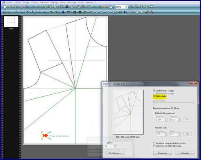Click the Auto levels icon
201x160 pixels.
[x=5, y=12]
